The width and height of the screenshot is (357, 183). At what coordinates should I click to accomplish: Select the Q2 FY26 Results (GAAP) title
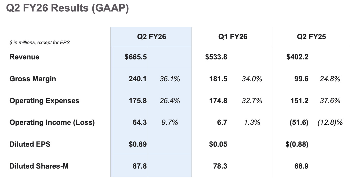tap(67, 8)
